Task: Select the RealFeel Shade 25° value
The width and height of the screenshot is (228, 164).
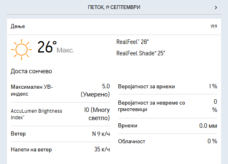Action: pyautogui.click(x=141, y=53)
